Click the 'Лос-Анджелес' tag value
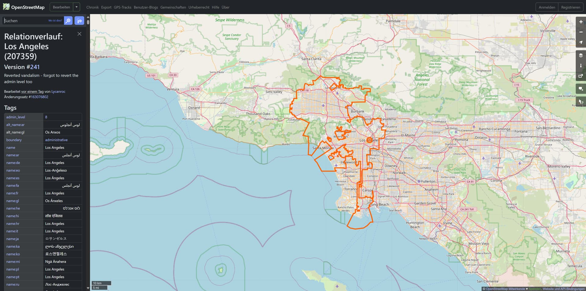 tap(57, 285)
